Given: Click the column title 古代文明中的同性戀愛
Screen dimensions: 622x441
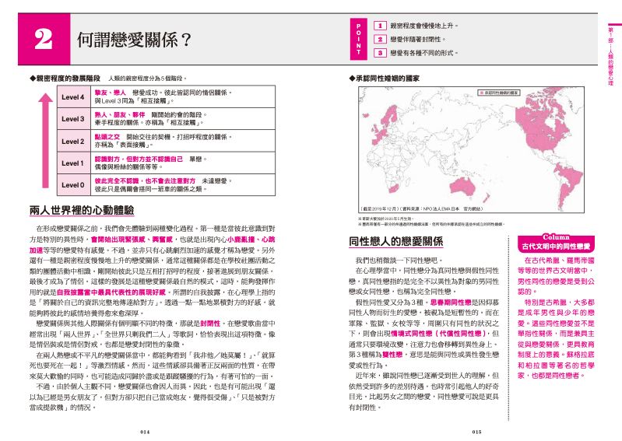Looking at the screenshot, I should (556, 247).
